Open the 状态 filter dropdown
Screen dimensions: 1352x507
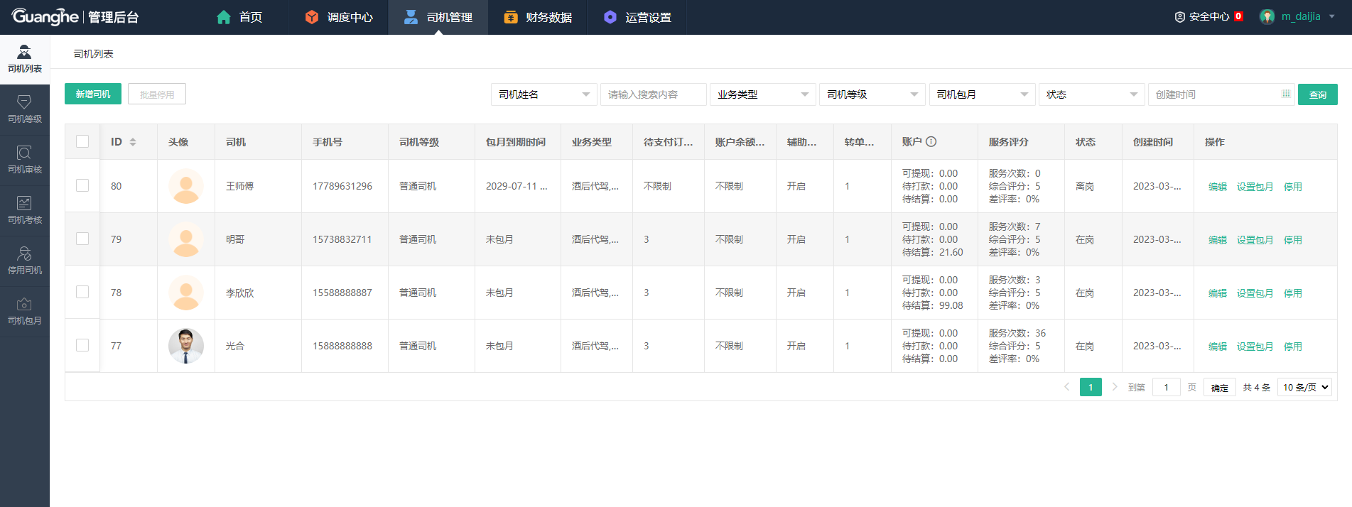click(1092, 94)
